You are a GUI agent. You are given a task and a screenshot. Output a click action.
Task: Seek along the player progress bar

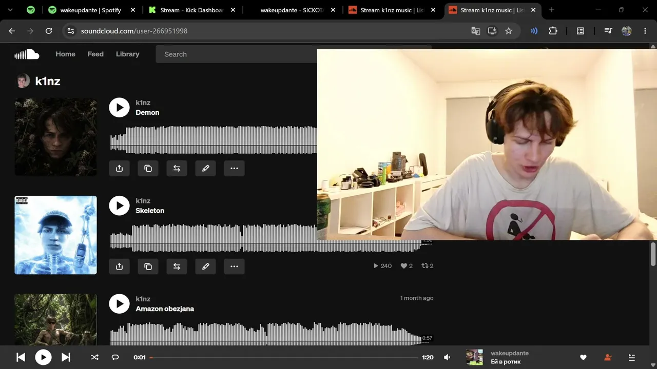pos(284,357)
